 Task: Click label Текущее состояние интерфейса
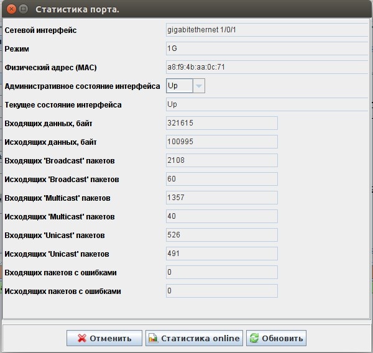[63, 105]
